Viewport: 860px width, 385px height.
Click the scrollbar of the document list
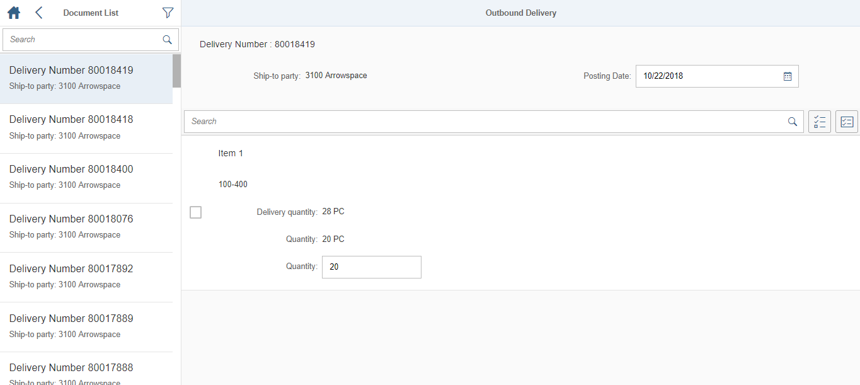(176, 72)
